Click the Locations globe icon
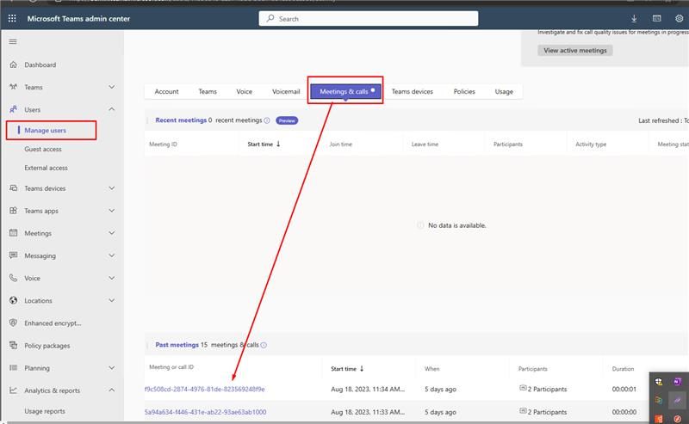Screen dimensions: 689x424 click(13, 300)
